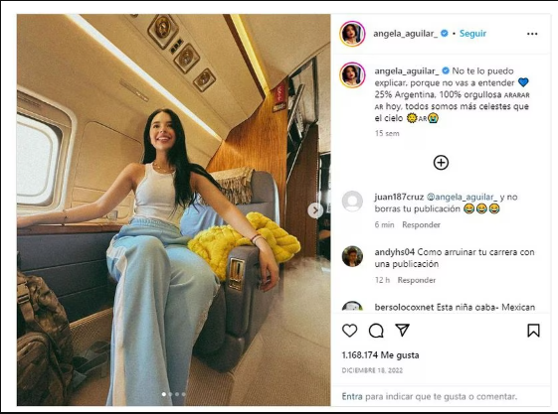Open comments with the speech bubble icon

(x=376, y=331)
